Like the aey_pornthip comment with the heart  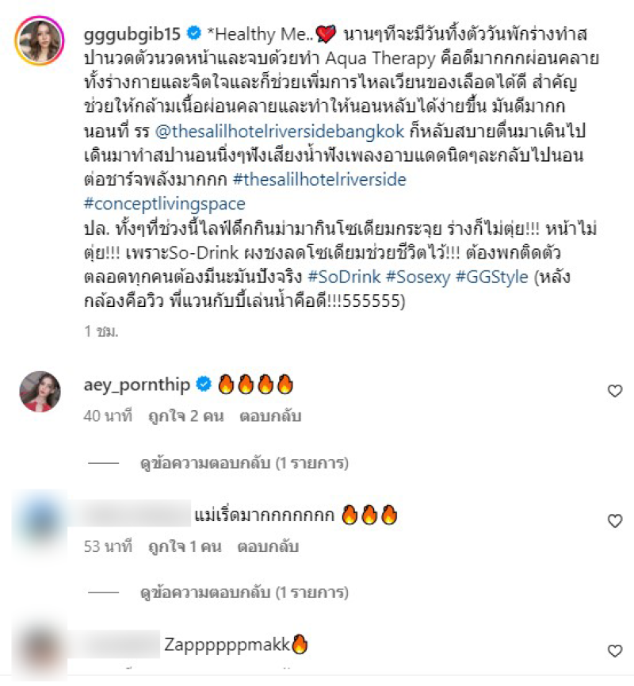(x=615, y=391)
